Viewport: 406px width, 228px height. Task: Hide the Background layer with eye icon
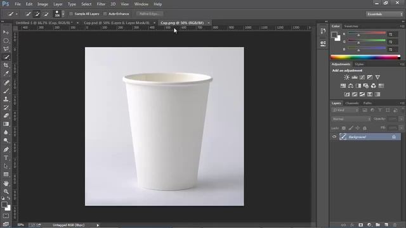point(334,137)
